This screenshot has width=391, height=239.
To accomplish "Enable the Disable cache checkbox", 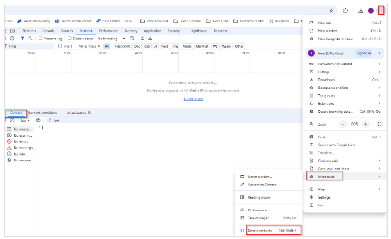I will click(69, 39).
